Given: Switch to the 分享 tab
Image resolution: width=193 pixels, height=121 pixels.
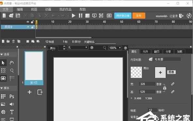Looking at the screenshot, I should (168, 51).
